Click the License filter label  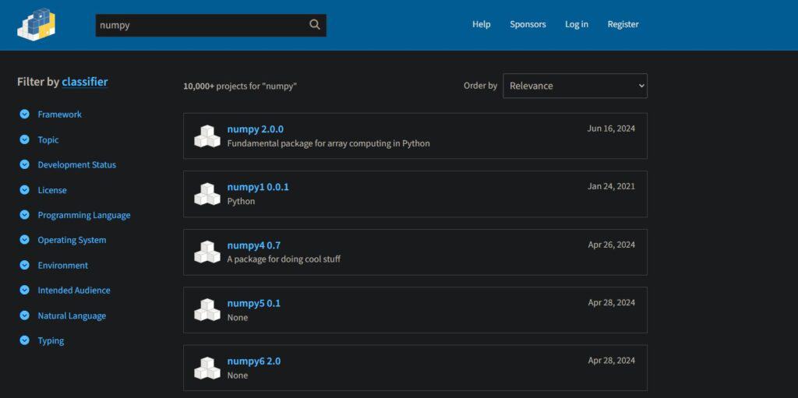52,190
